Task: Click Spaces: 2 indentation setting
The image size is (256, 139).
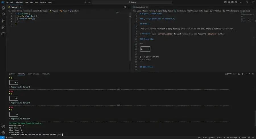Action: pyautogui.click(x=212, y=138)
